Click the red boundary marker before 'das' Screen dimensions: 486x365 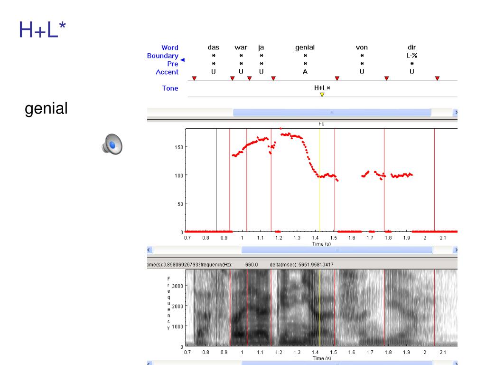pos(194,78)
